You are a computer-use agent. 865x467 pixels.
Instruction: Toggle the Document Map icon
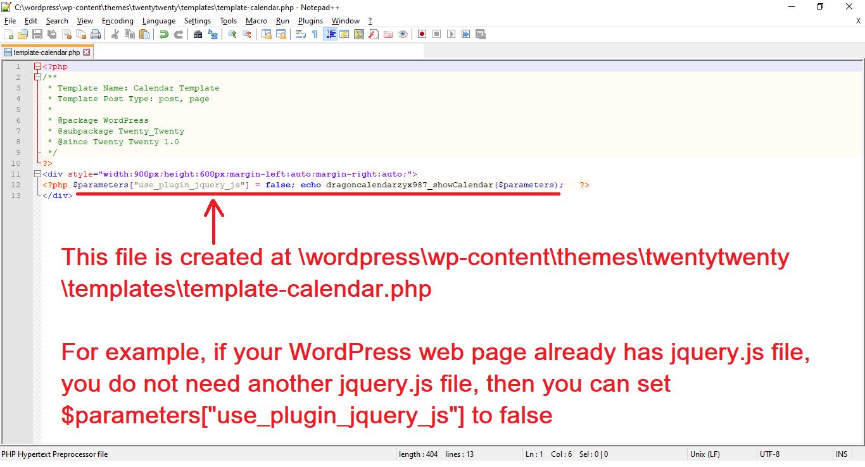point(359,34)
